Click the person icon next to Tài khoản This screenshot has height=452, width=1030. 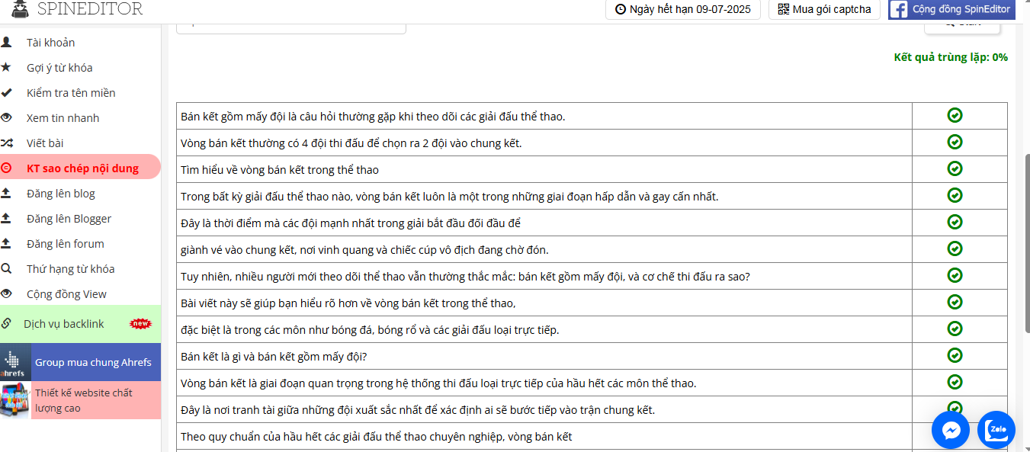(x=6, y=42)
